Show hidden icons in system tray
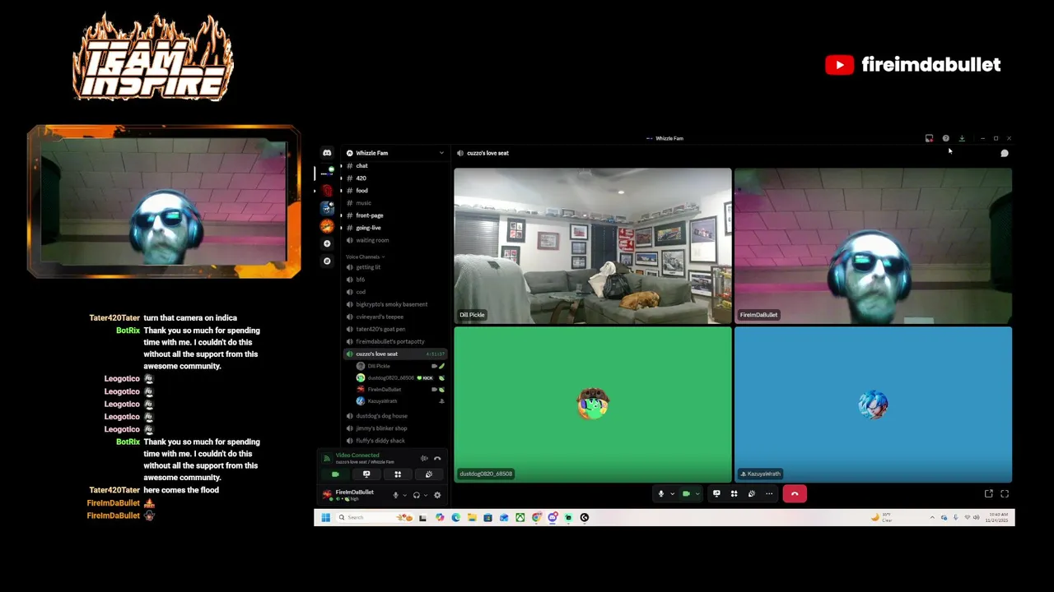 click(x=932, y=517)
